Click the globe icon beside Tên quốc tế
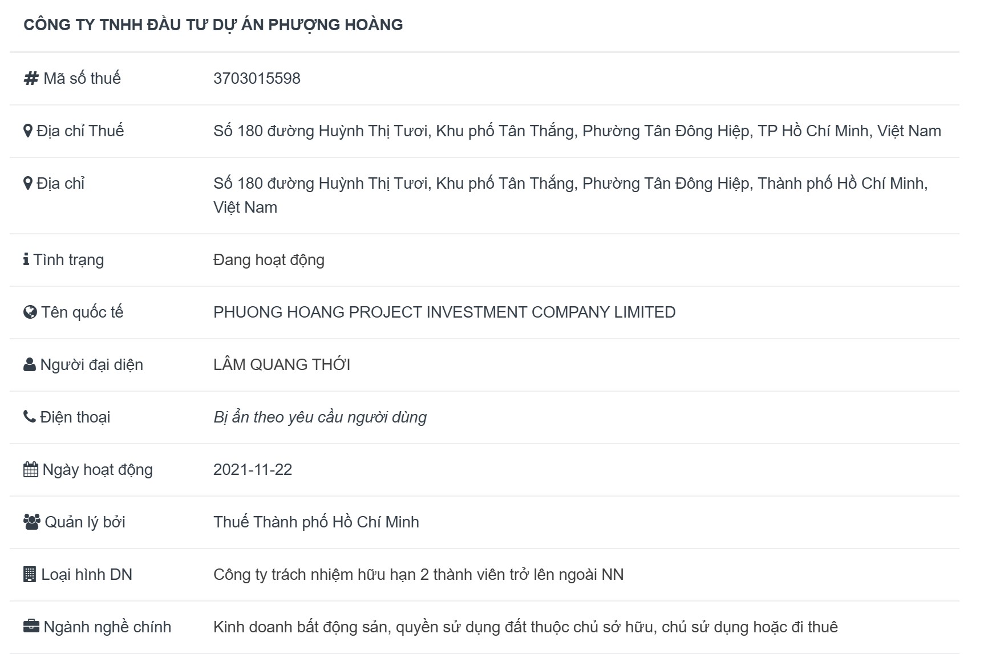Screen dimensions: 996x654 pyautogui.click(x=30, y=312)
